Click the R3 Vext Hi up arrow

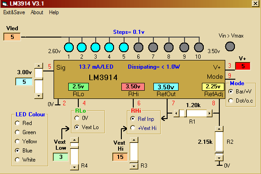point(134,140)
